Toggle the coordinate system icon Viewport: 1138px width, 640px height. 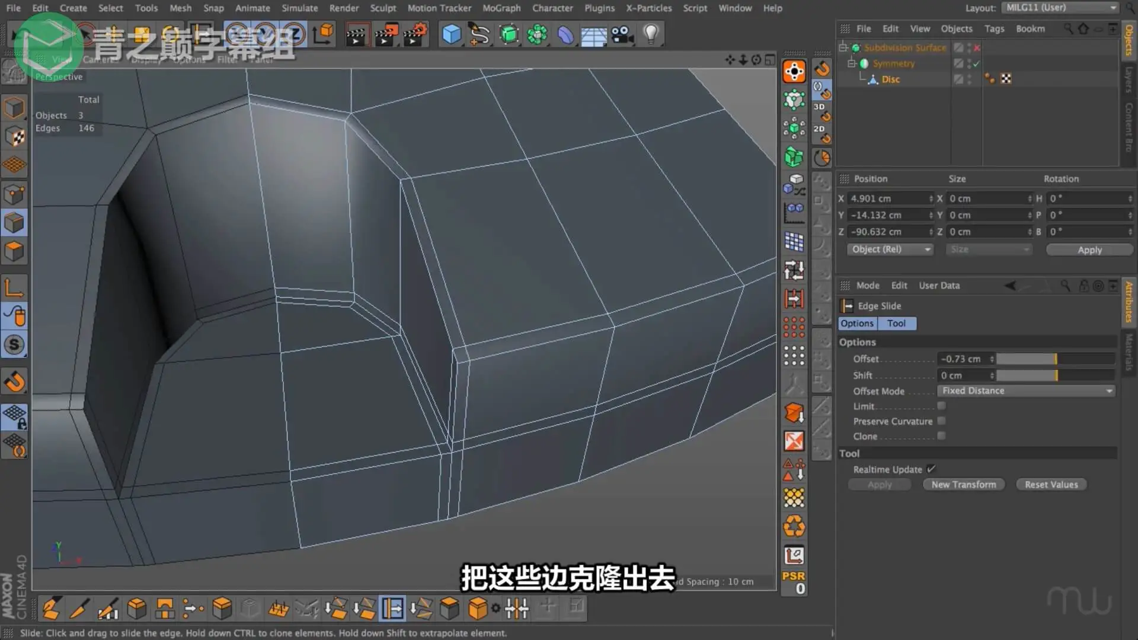click(324, 34)
